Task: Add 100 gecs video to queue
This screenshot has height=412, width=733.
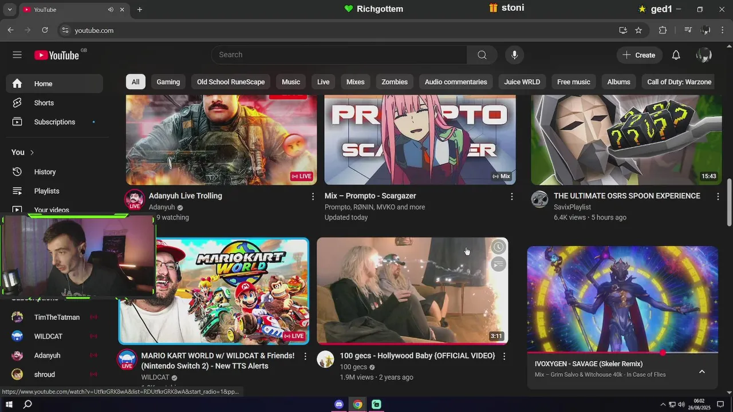Action: (x=499, y=264)
